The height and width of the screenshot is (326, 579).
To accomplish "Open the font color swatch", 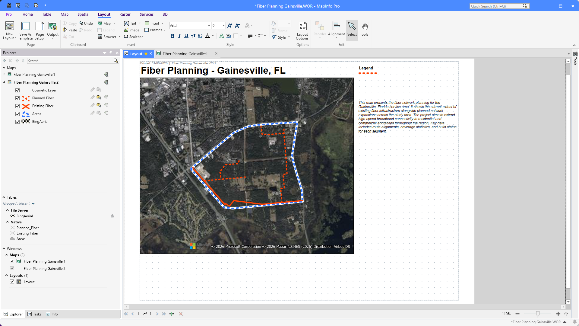I will [207, 36].
